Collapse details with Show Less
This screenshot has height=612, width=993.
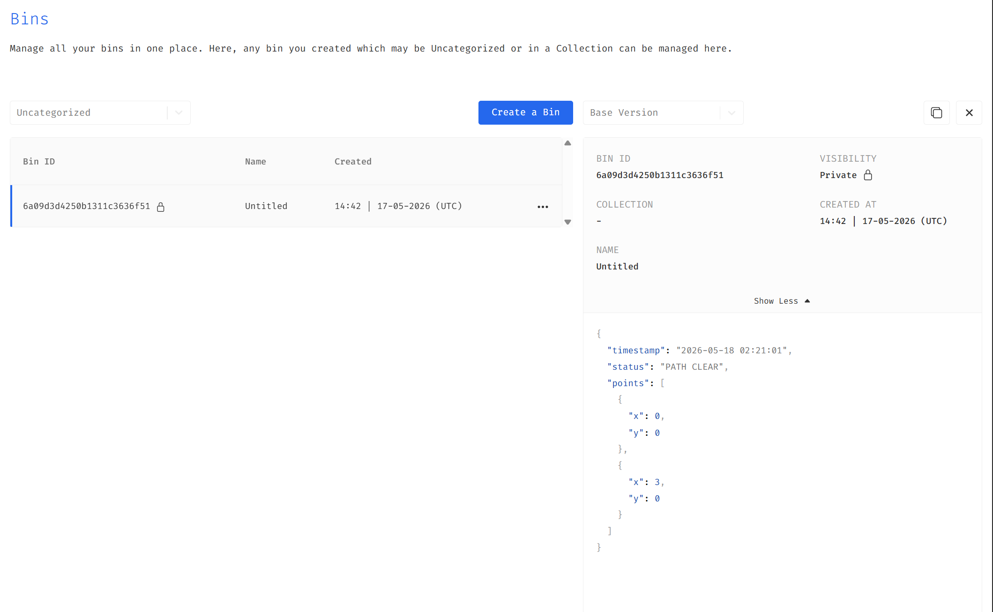coord(782,301)
